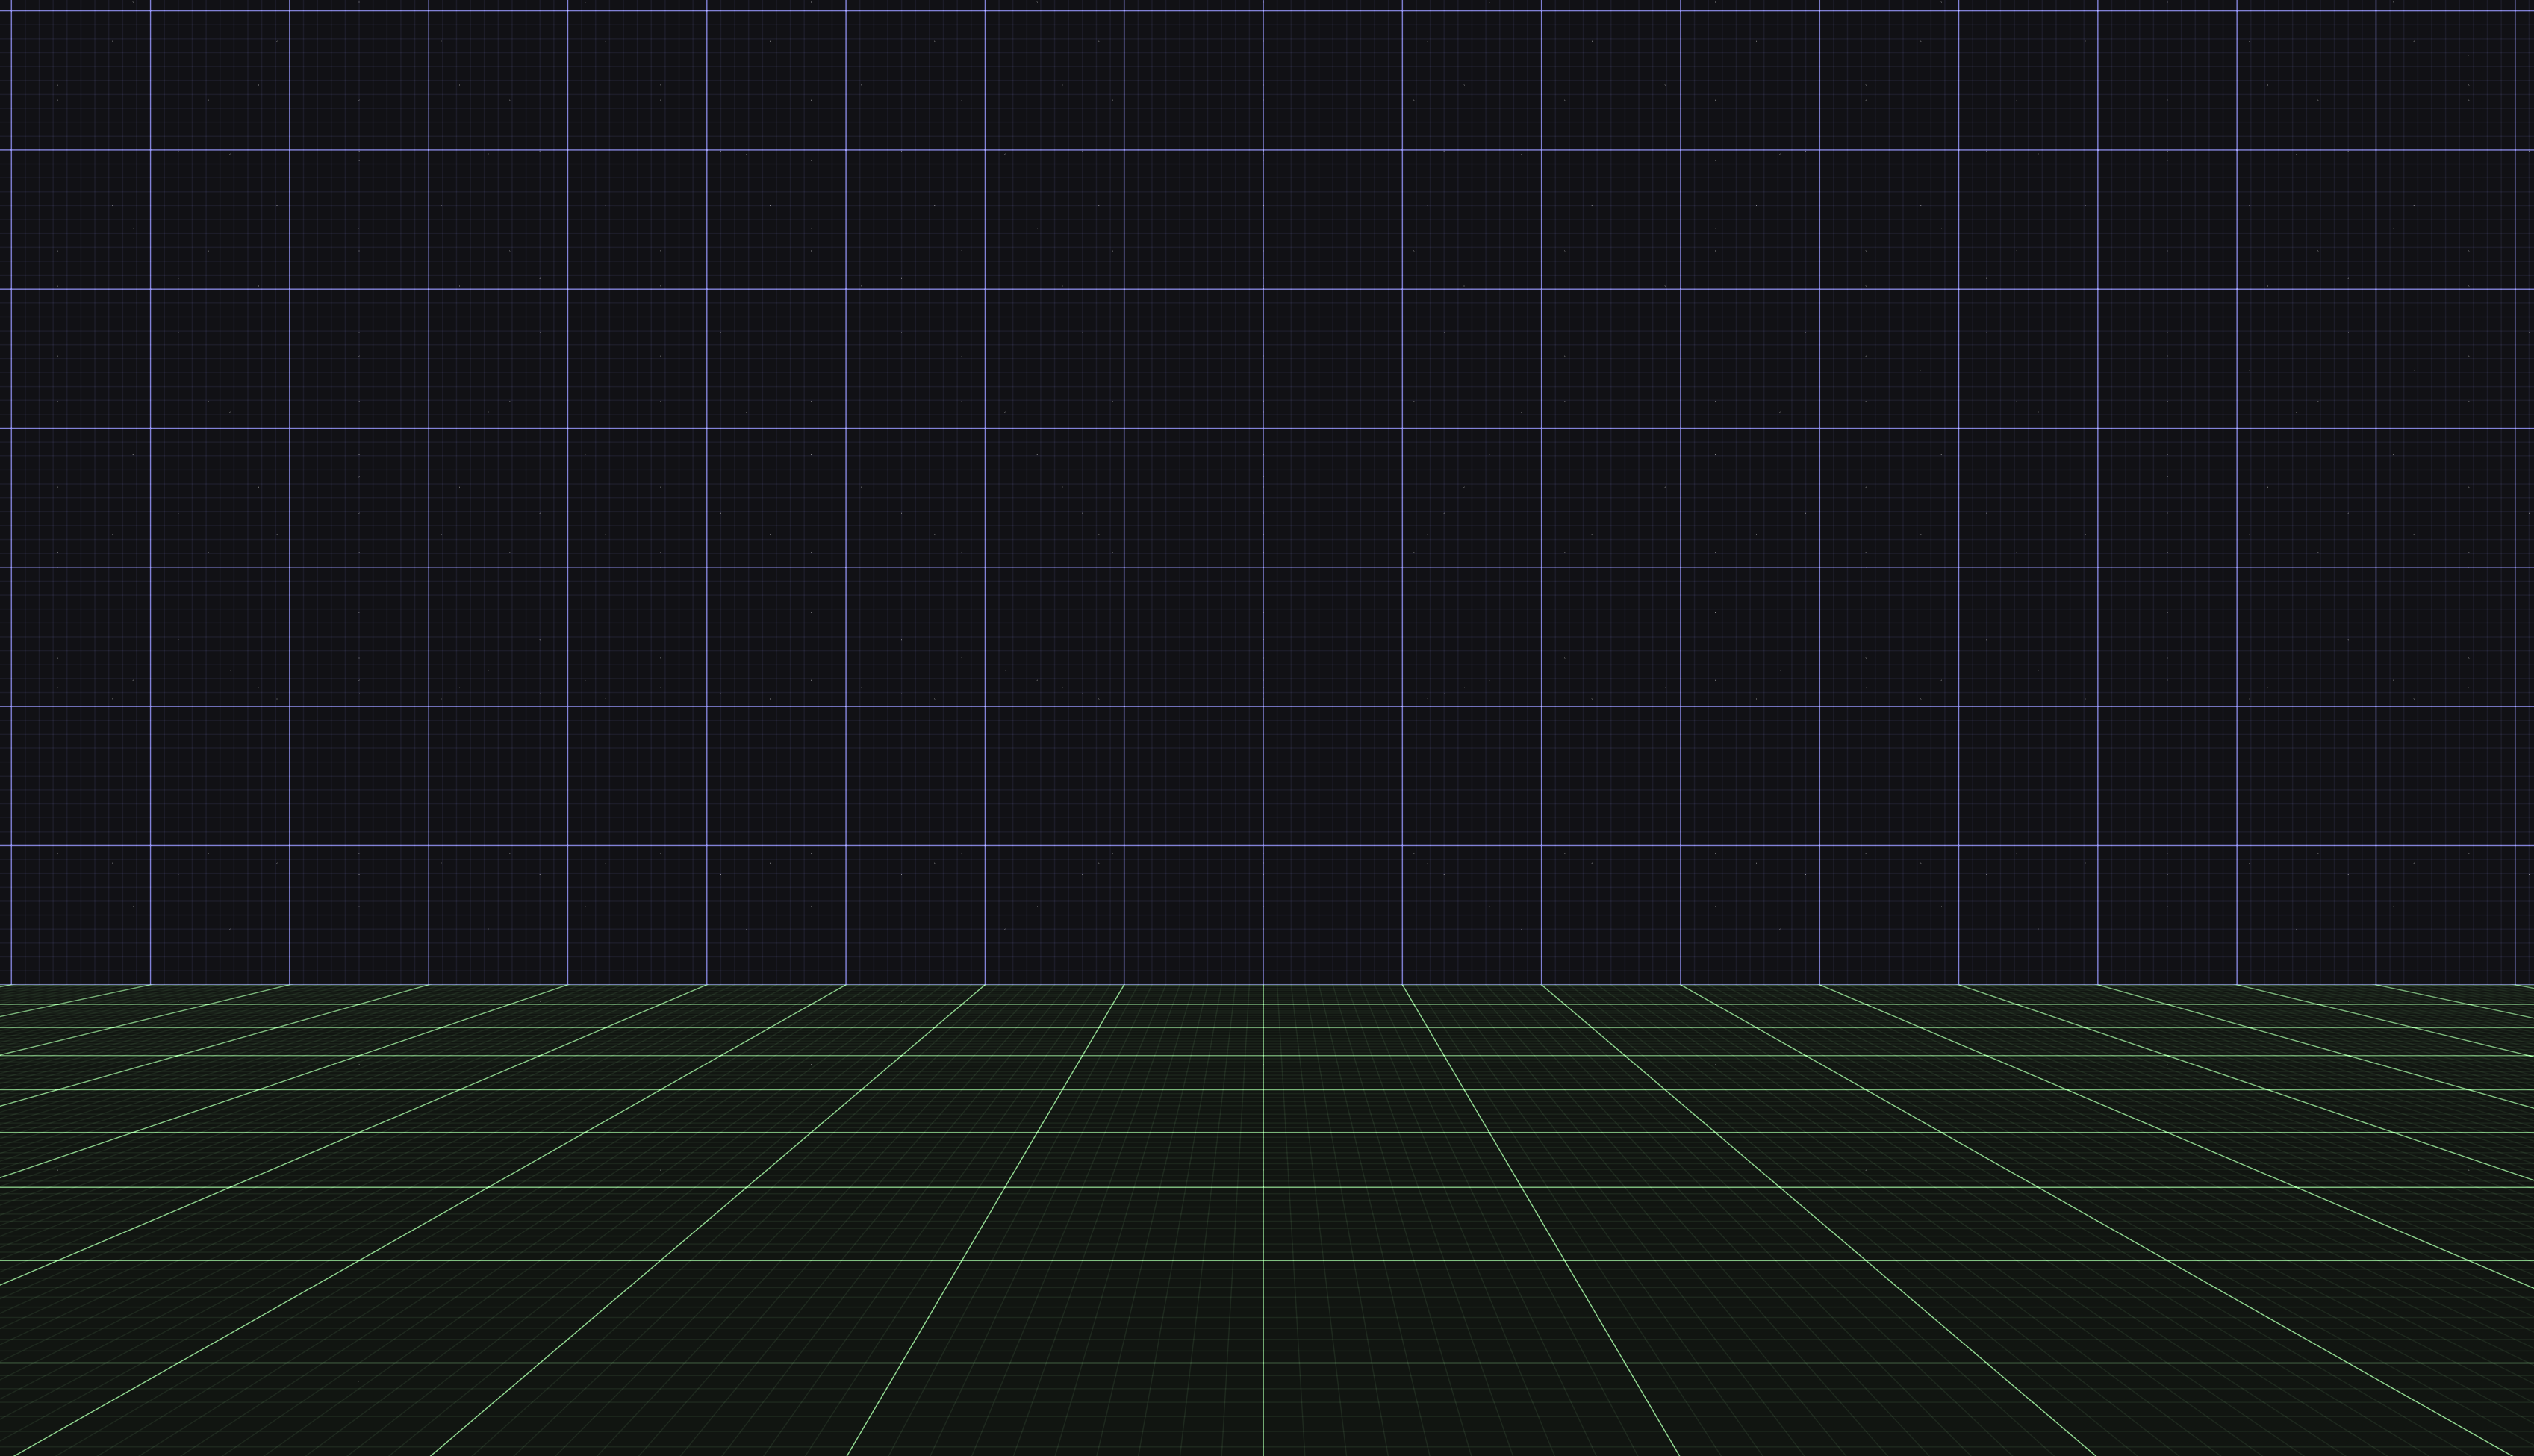
Task: Click the purple wall's top-left grid corner
Action: (11, 11)
